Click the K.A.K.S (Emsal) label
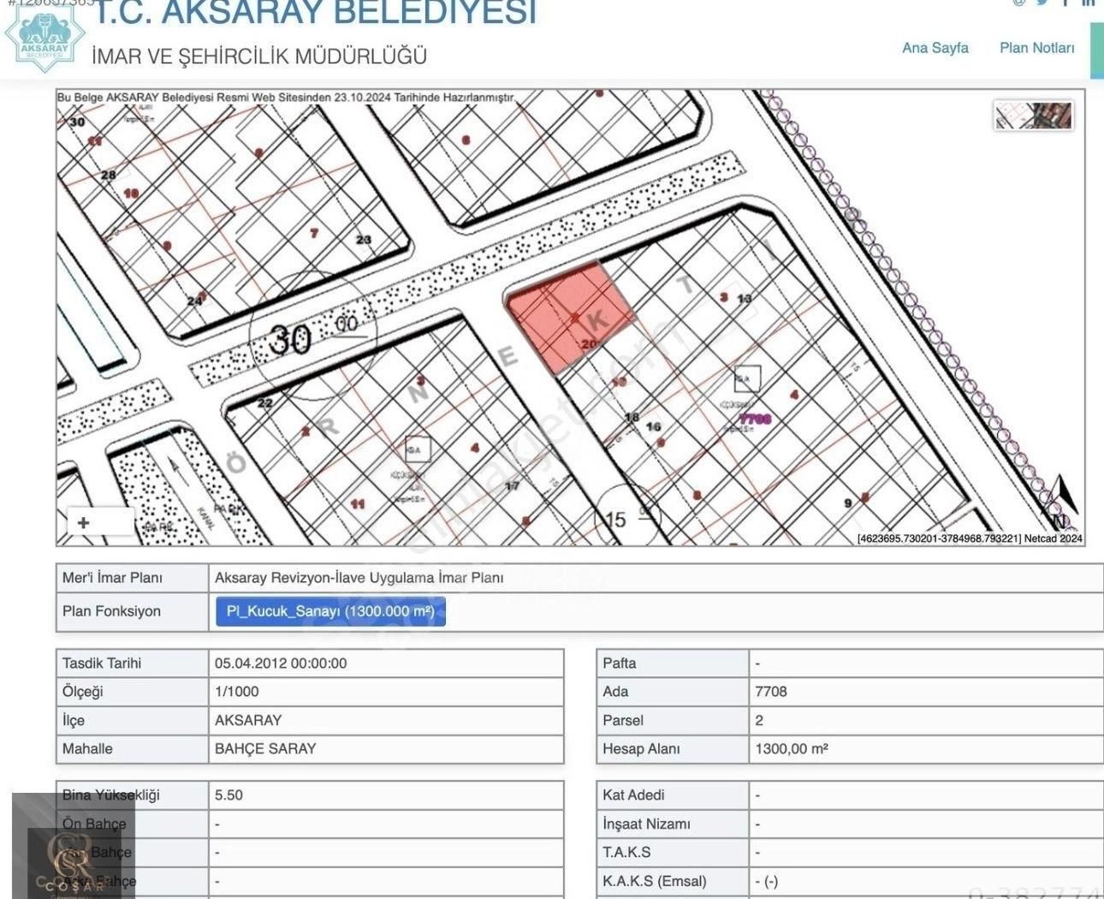 (655, 880)
